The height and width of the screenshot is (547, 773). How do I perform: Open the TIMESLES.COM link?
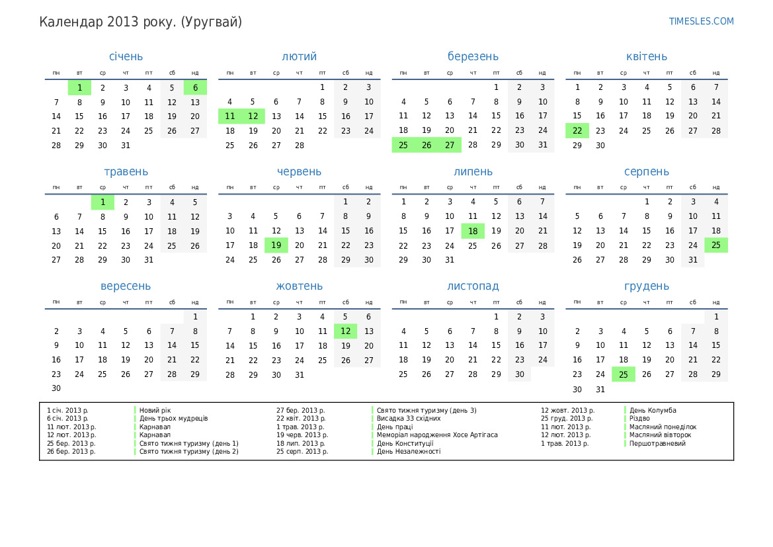pyautogui.click(x=701, y=21)
